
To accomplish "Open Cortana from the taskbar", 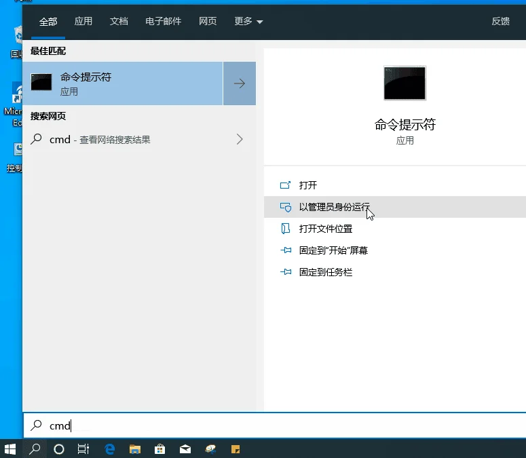I will (x=59, y=449).
